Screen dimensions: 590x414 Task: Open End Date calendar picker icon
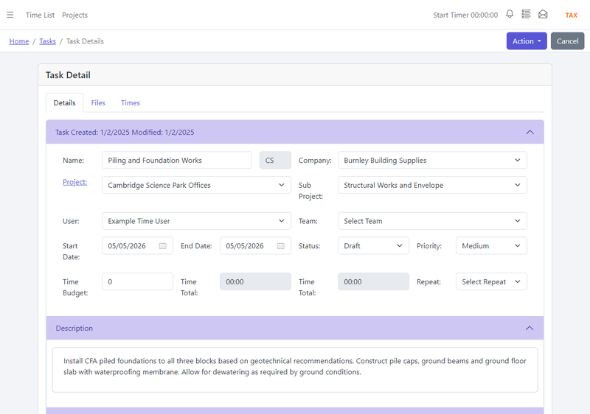(x=281, y=246)
